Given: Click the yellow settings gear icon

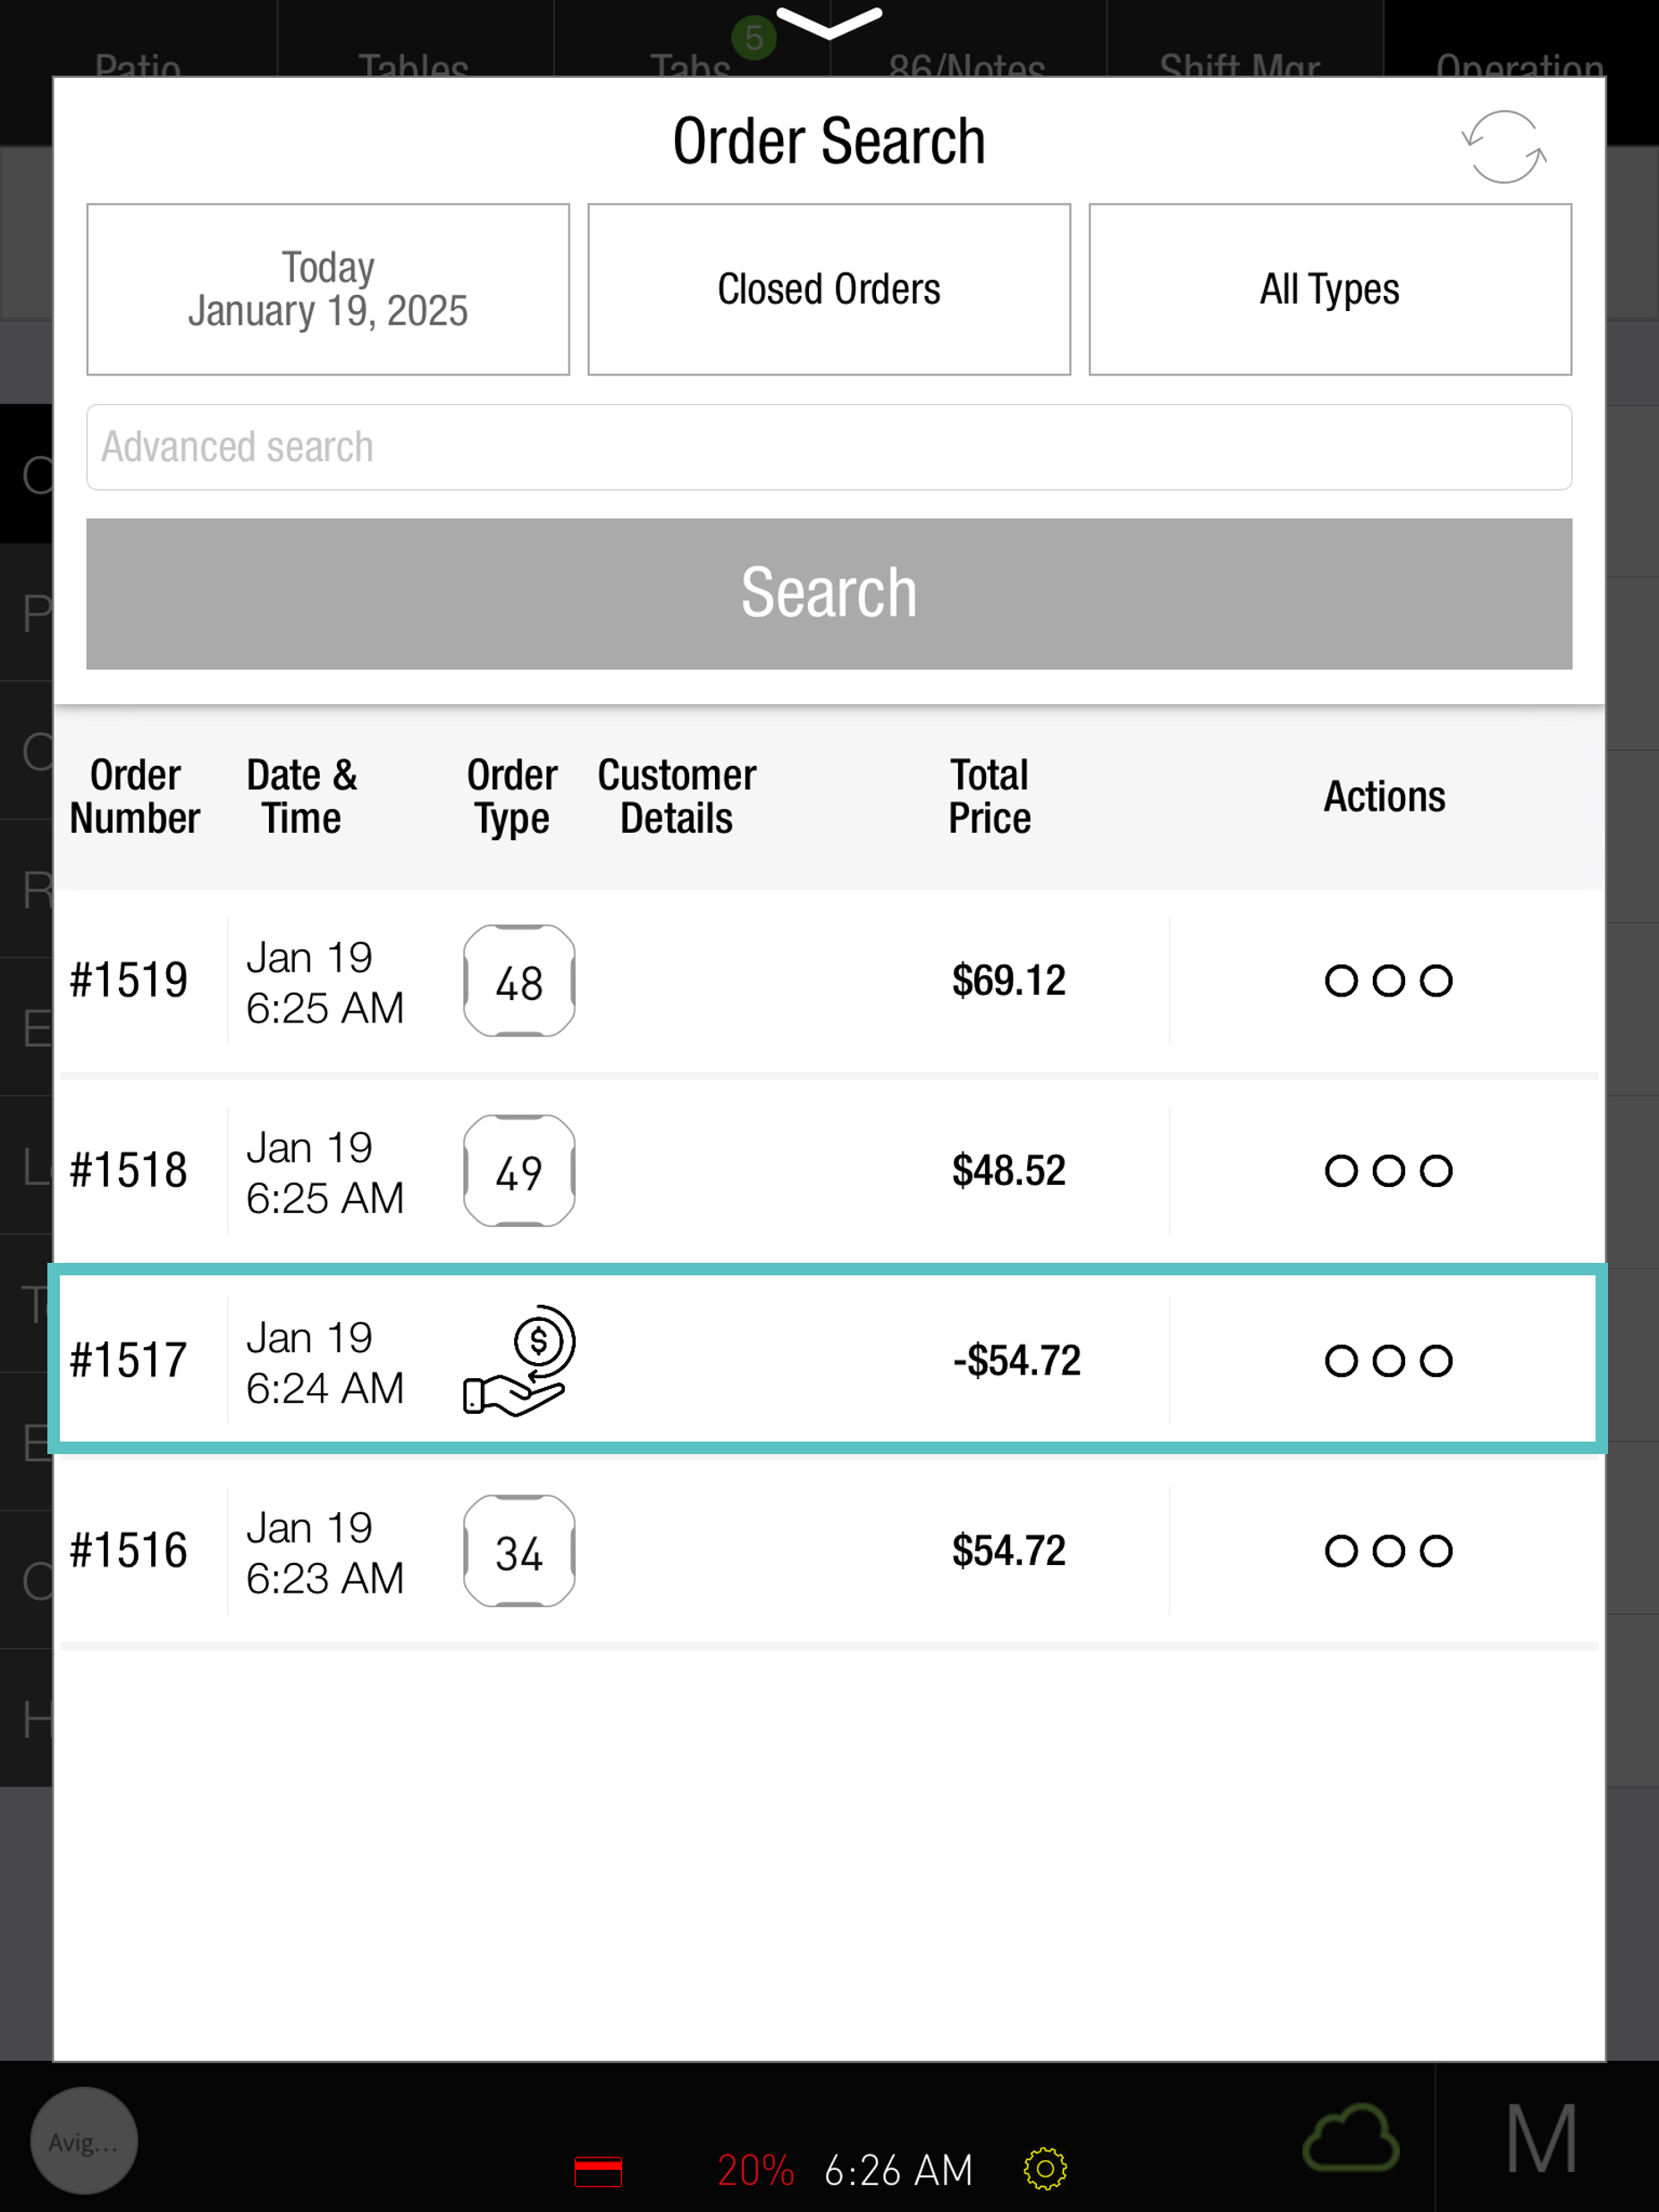Looking at the screenshot, I should pos(1045,2169).
